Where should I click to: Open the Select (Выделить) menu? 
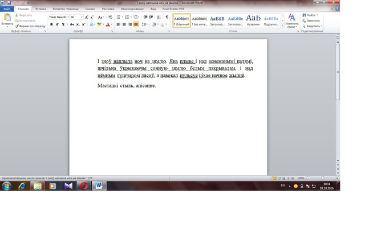pos(312,26)
